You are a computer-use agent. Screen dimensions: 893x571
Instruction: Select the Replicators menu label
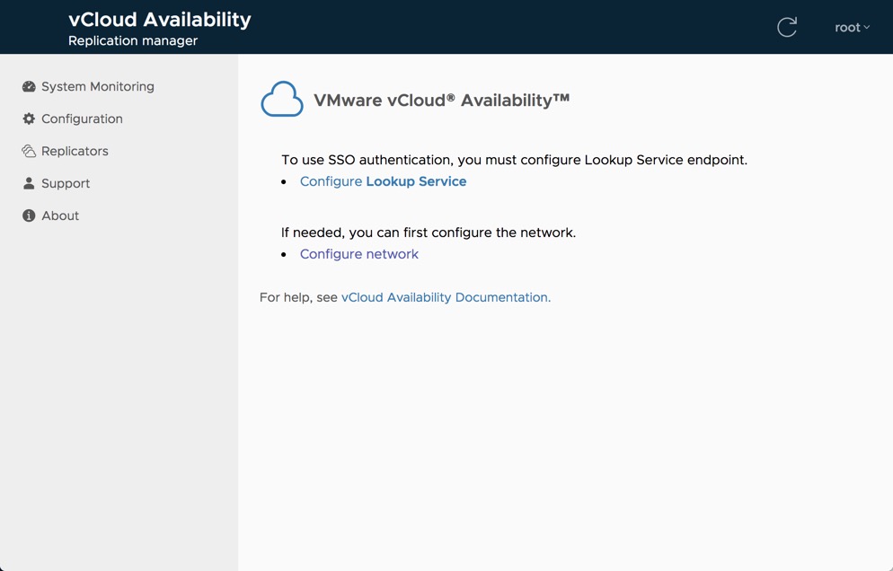coord(75,152)
